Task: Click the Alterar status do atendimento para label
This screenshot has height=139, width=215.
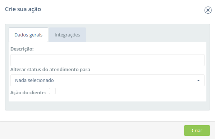Action: tap(50, 69)
